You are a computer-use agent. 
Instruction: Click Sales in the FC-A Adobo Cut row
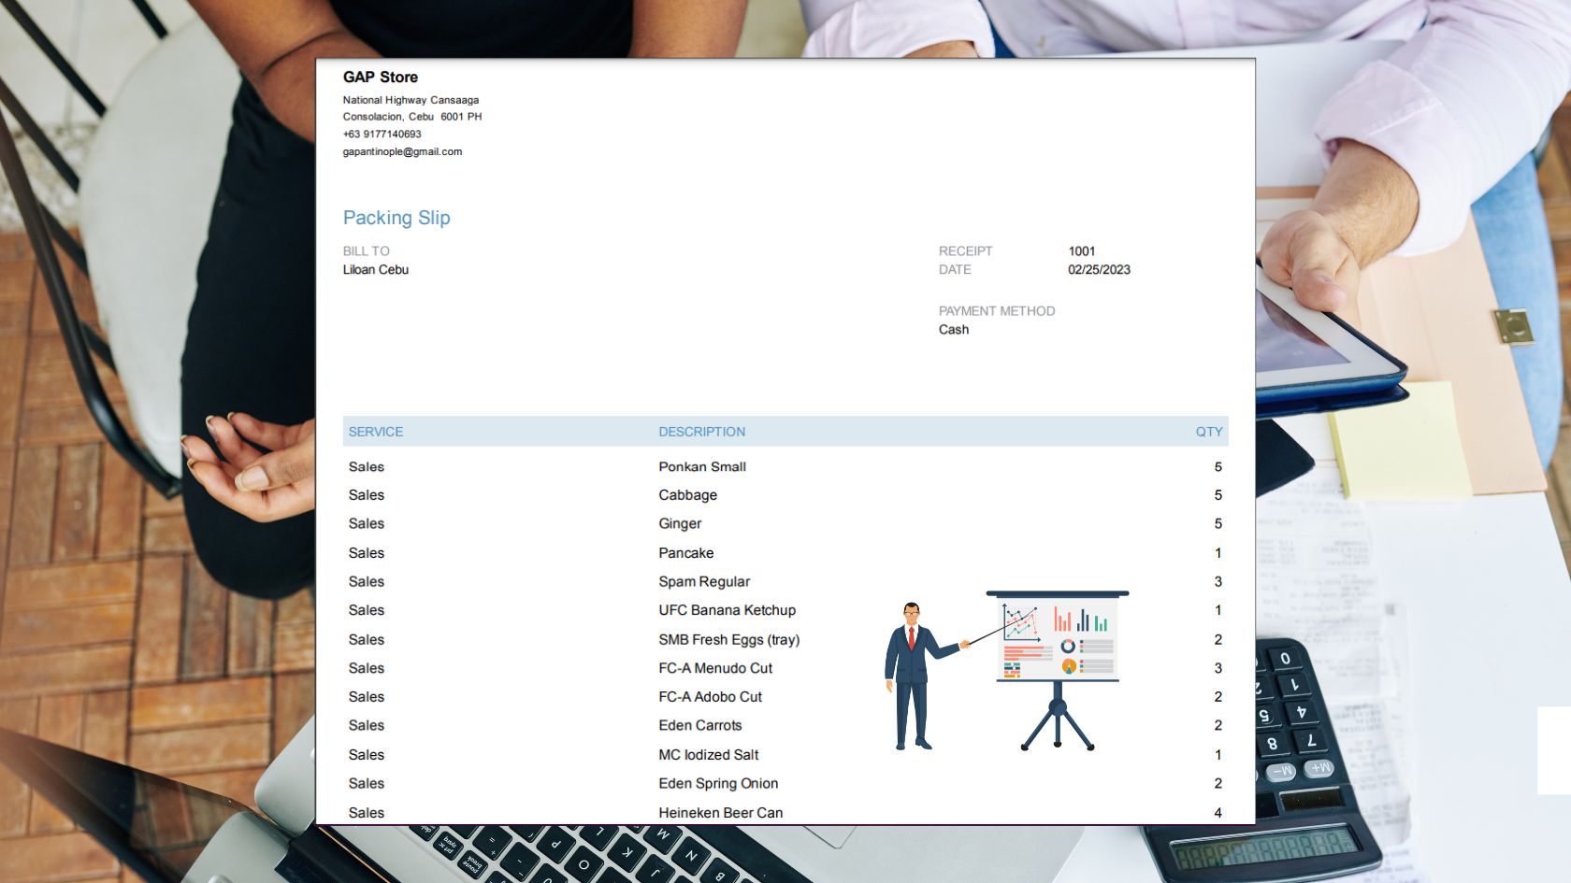point(366,697)
